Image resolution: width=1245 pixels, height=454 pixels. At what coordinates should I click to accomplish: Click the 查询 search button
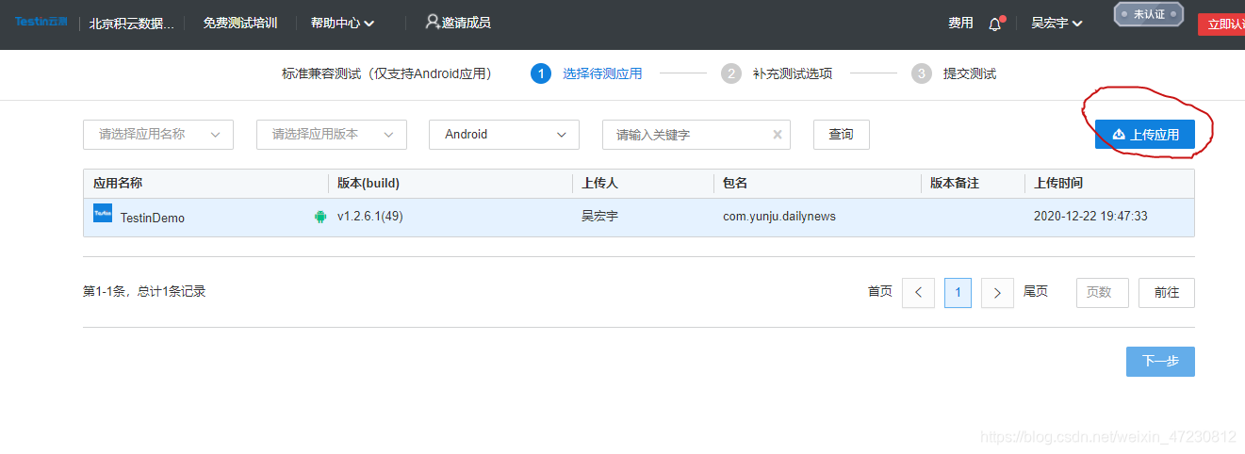click(842, 135)
